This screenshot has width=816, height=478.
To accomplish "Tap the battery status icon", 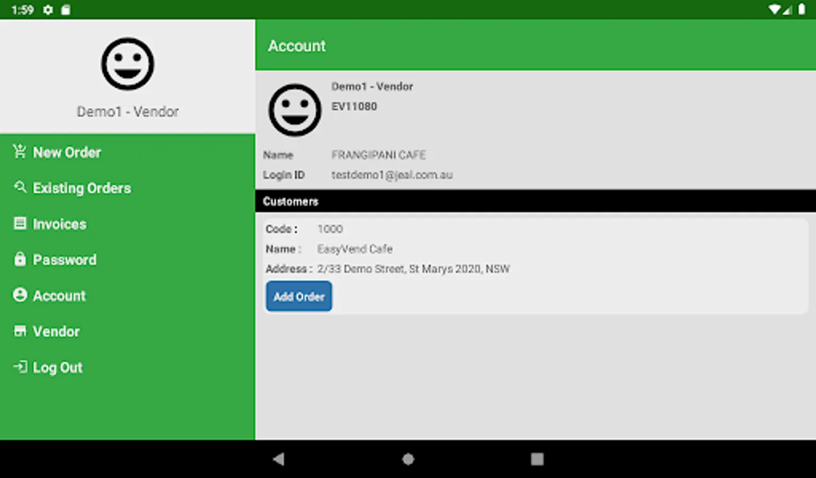I will [x=801, y=10].
